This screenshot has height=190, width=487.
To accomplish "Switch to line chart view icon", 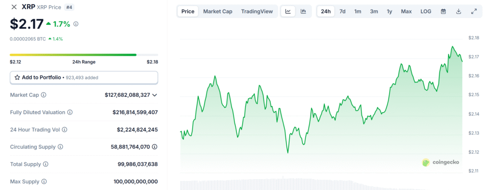I will [x=288, y=11].
